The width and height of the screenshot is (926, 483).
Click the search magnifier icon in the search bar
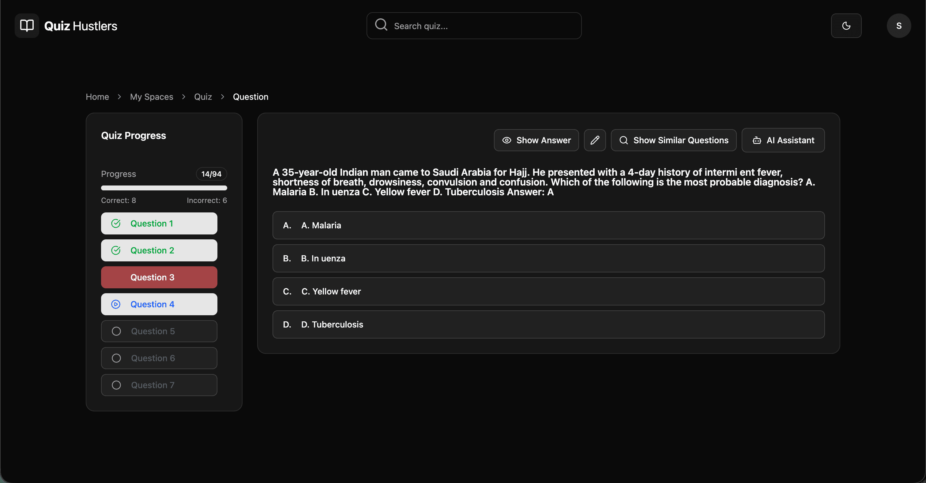[381, 25]
